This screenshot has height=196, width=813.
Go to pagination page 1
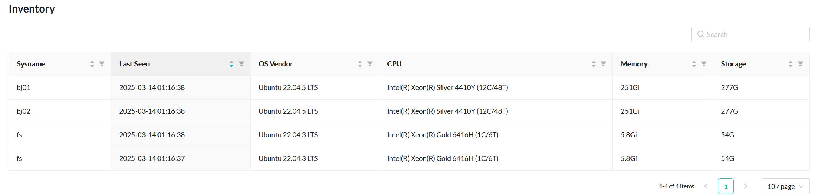726,186
